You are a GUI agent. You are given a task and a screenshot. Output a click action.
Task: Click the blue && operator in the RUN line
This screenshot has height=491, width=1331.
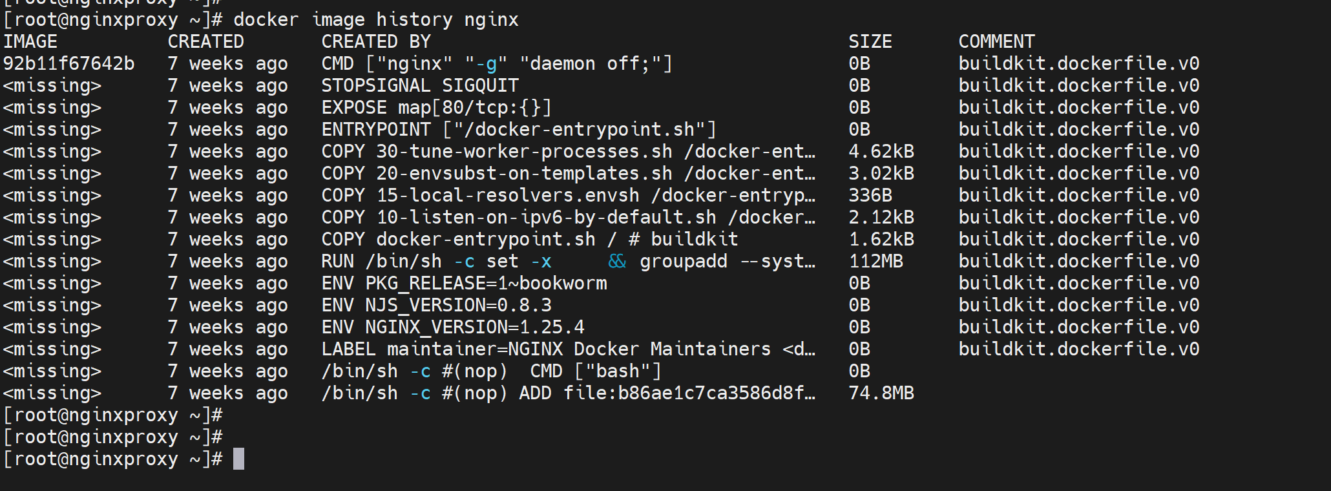617,261
